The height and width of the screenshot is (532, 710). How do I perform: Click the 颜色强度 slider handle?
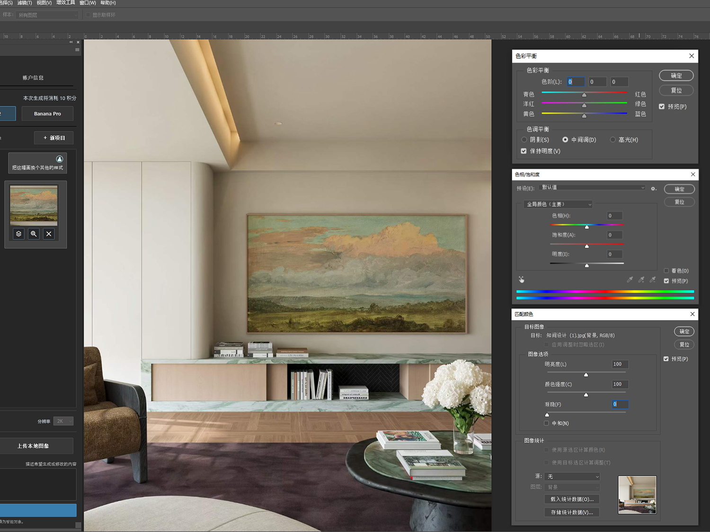click(586, 395)
